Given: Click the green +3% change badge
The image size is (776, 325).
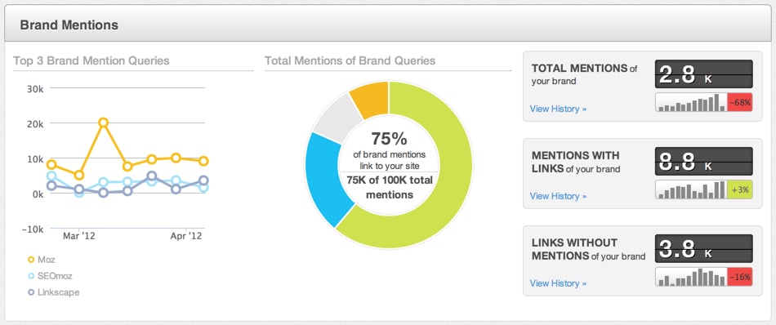Looking at the screenshot, I should tap(740, 189).
